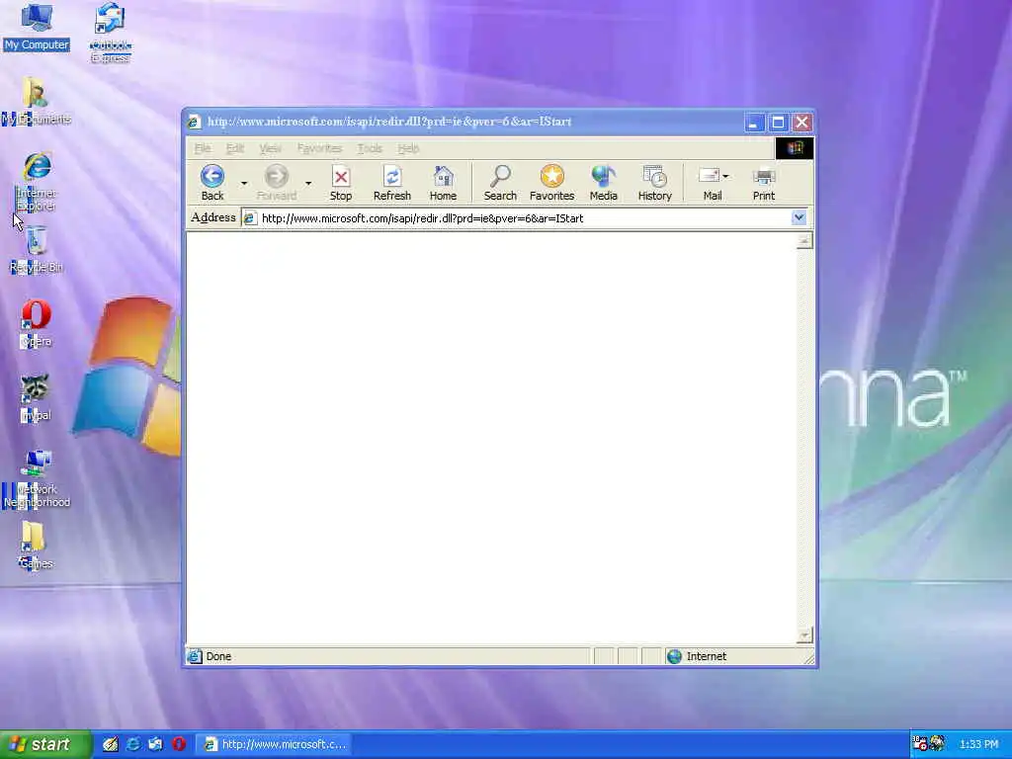
Task: Click IE icon in window title bar
Action: tap(195, 122)
